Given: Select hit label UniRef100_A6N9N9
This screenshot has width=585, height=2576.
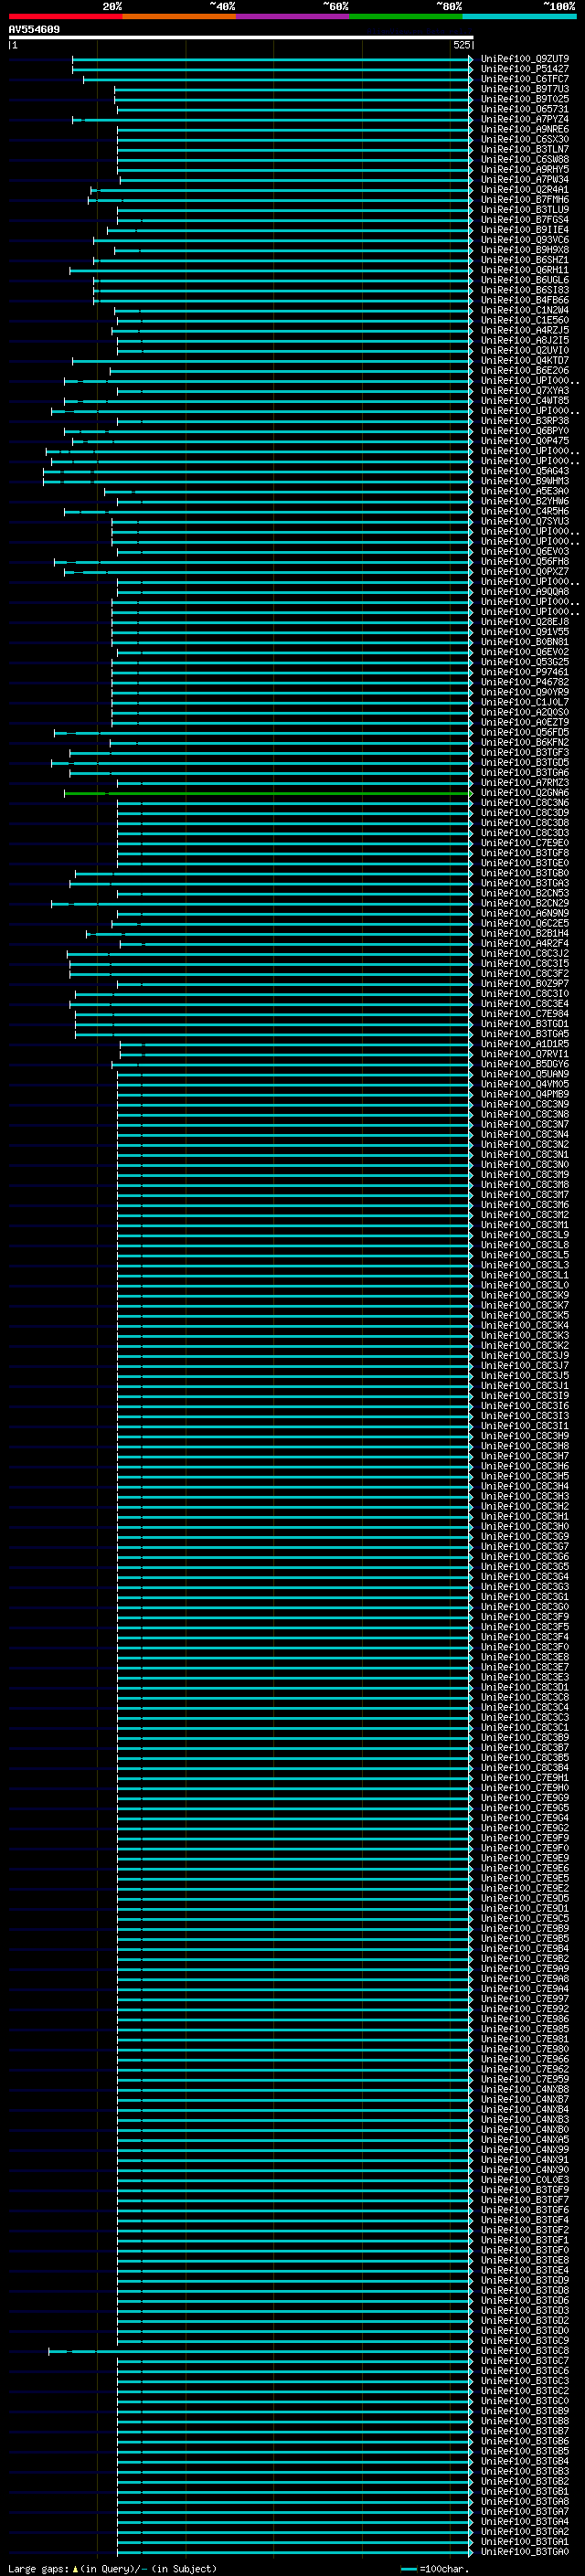Looking at the screenshot, I should point(525,913).
